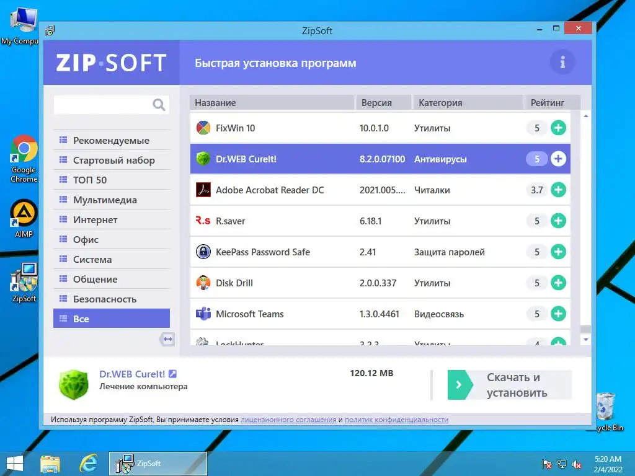Screen dimensions: 635x476
Task: Open AIMP desktop shortcut
Action: (24, 218)
